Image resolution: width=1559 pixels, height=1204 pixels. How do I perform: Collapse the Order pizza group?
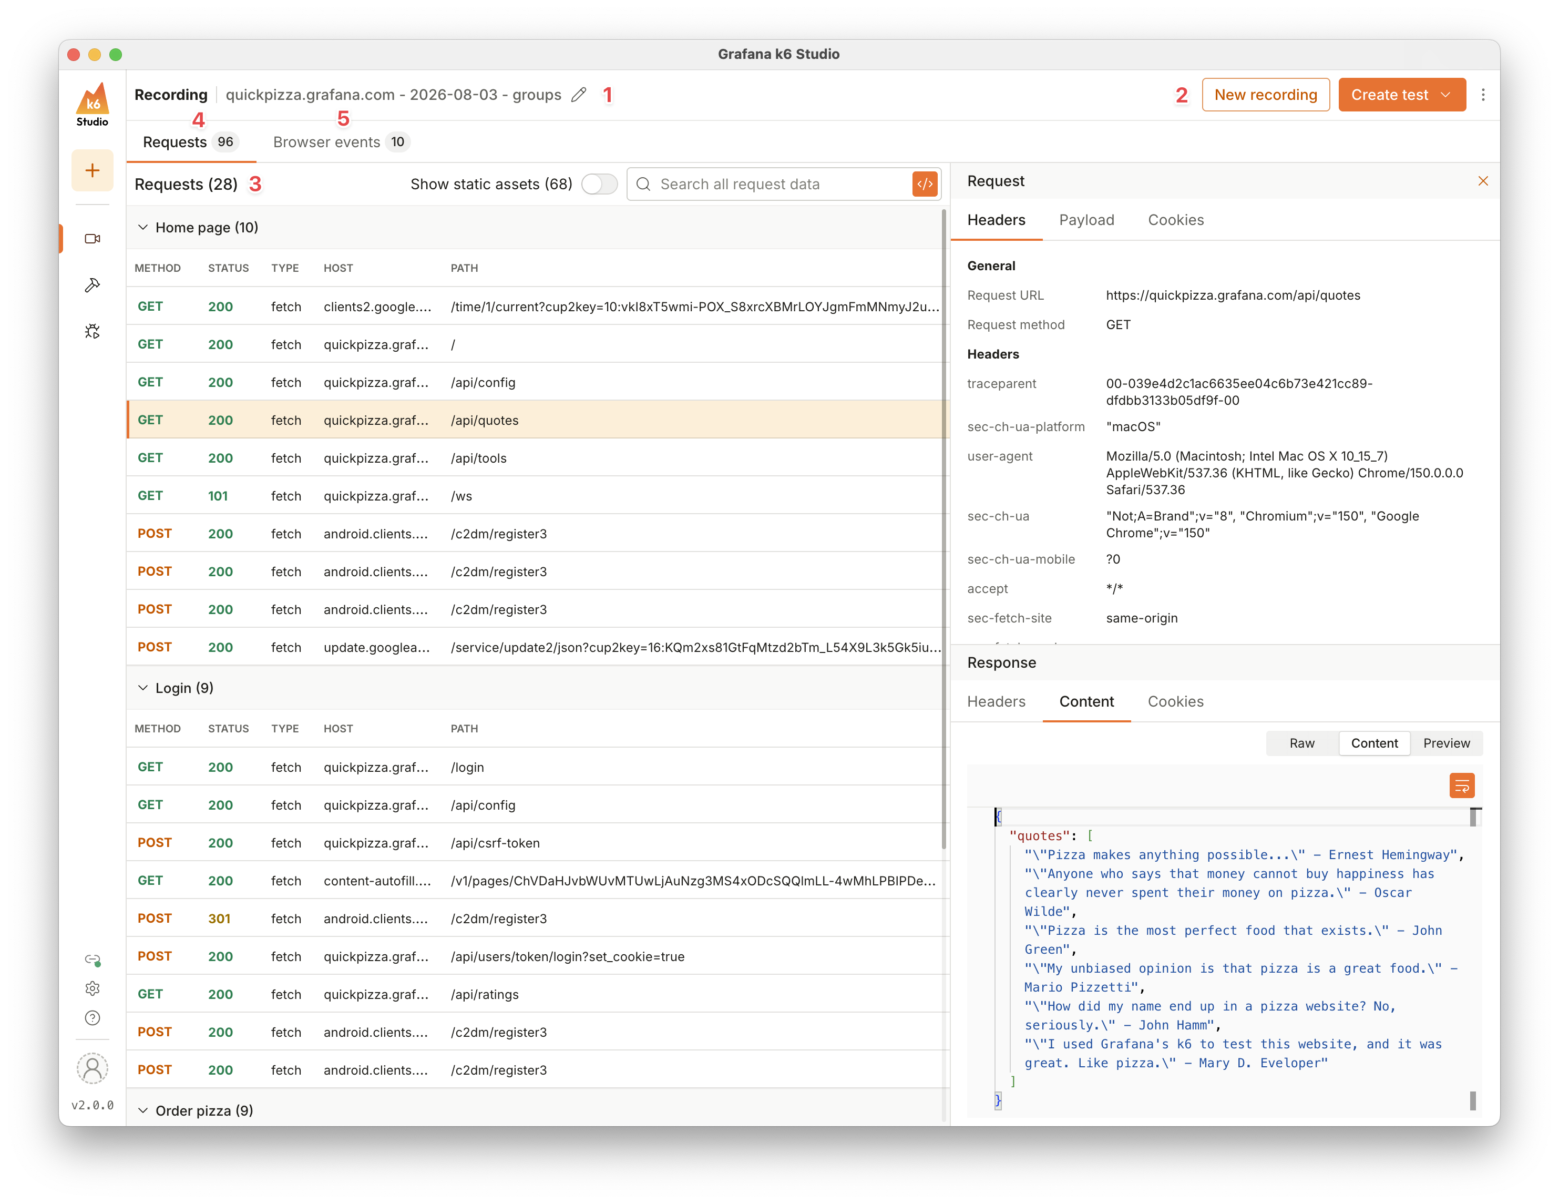(x=143, y=1110)
